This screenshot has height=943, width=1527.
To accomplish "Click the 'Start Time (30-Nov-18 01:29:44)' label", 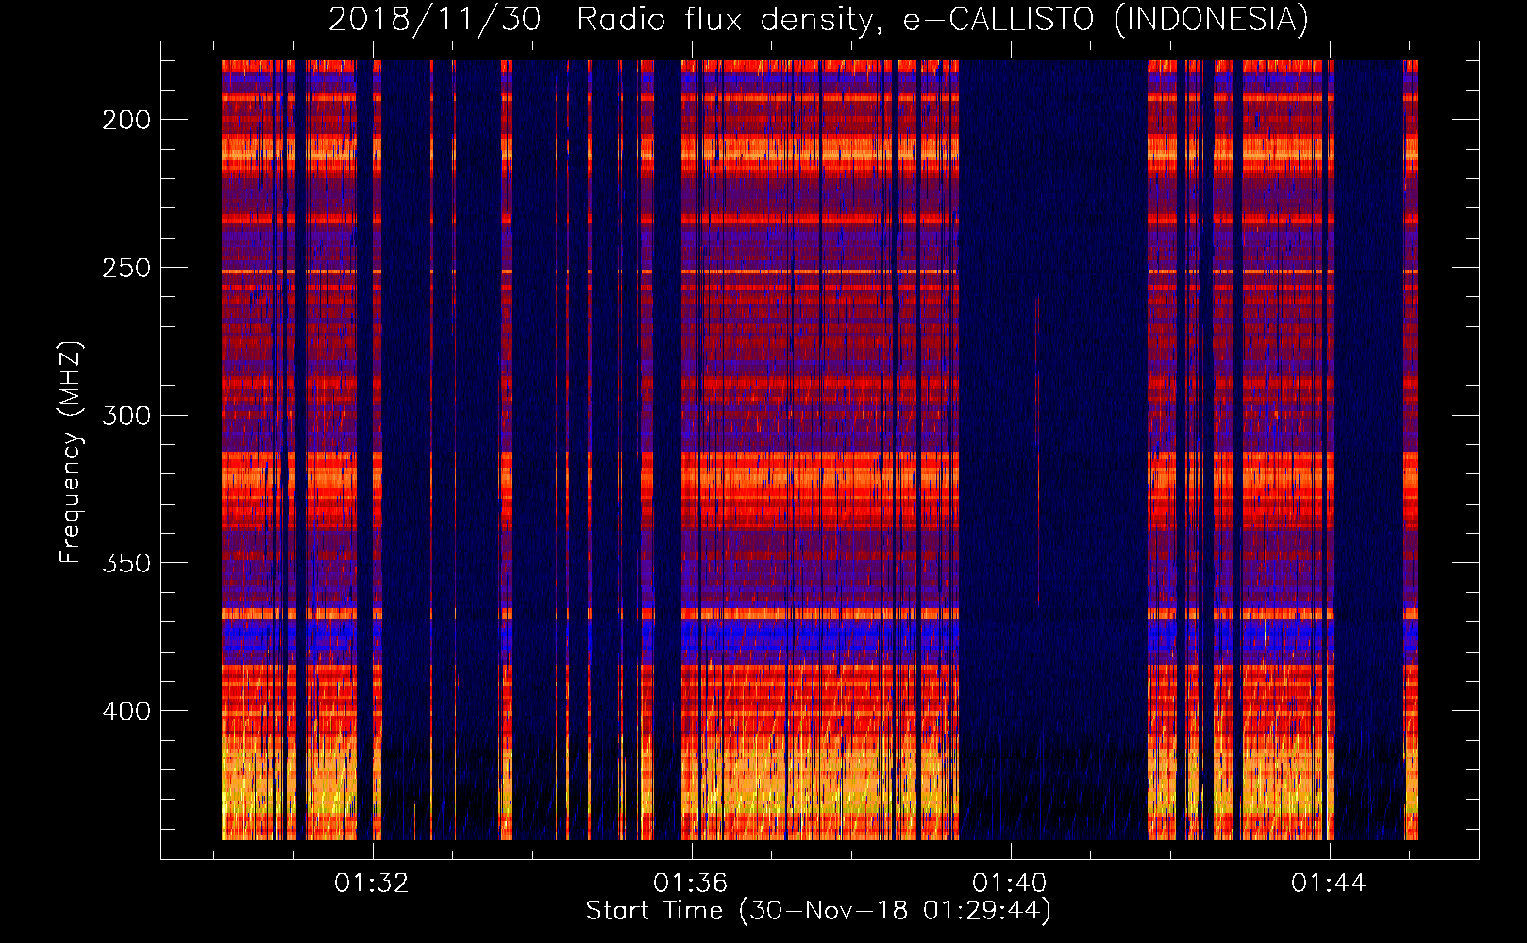I will pyautogui.click(x=819, y=911).
